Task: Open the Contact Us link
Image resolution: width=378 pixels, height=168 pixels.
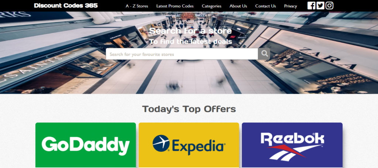Action: (265, 6)
